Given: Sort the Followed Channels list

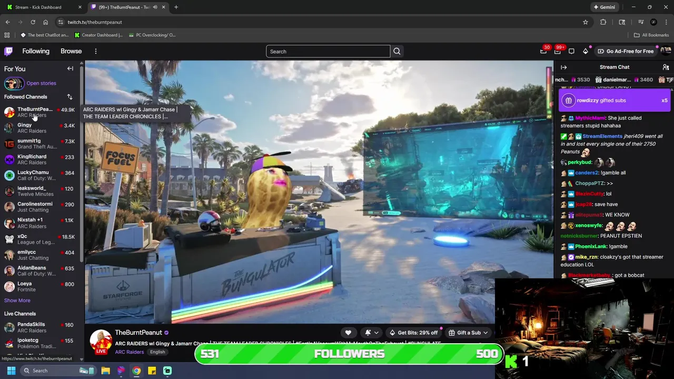Looking at the screenshot, I should click(70, 97).
